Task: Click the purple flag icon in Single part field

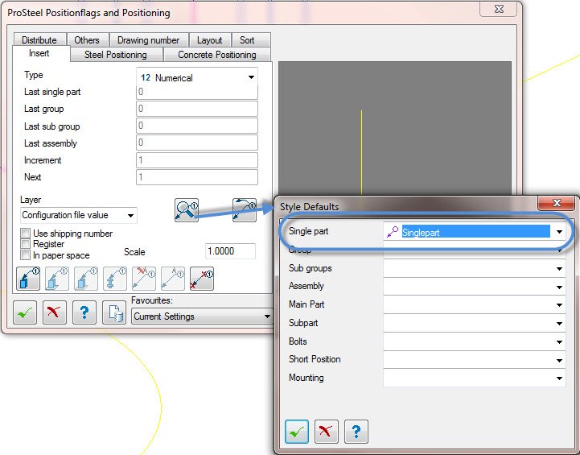Action: click(x=392, y=232)
